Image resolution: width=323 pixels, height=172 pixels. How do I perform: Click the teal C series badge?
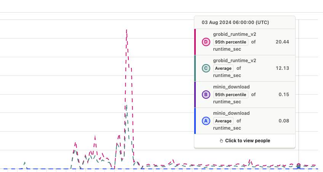(206, 68)
